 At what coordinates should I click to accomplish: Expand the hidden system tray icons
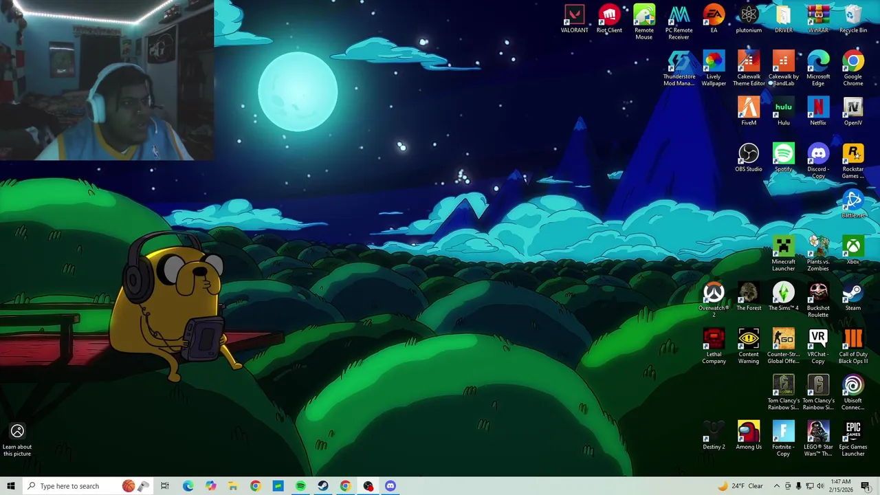(777, 486)
